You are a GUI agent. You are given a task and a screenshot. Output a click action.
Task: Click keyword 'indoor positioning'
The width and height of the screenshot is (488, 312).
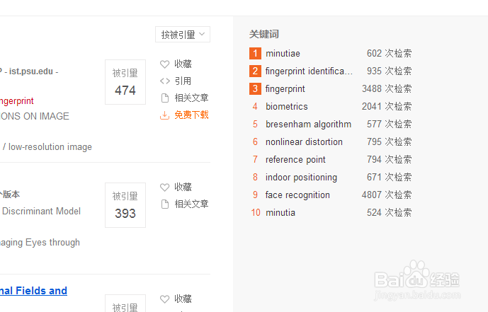click(301, 178)
